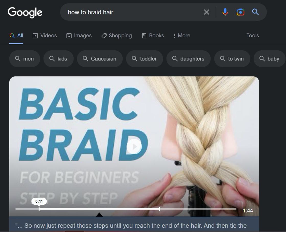Refine search with 'toddler' chip
Viewport: 286px width, 232px height.
(145, 59)
